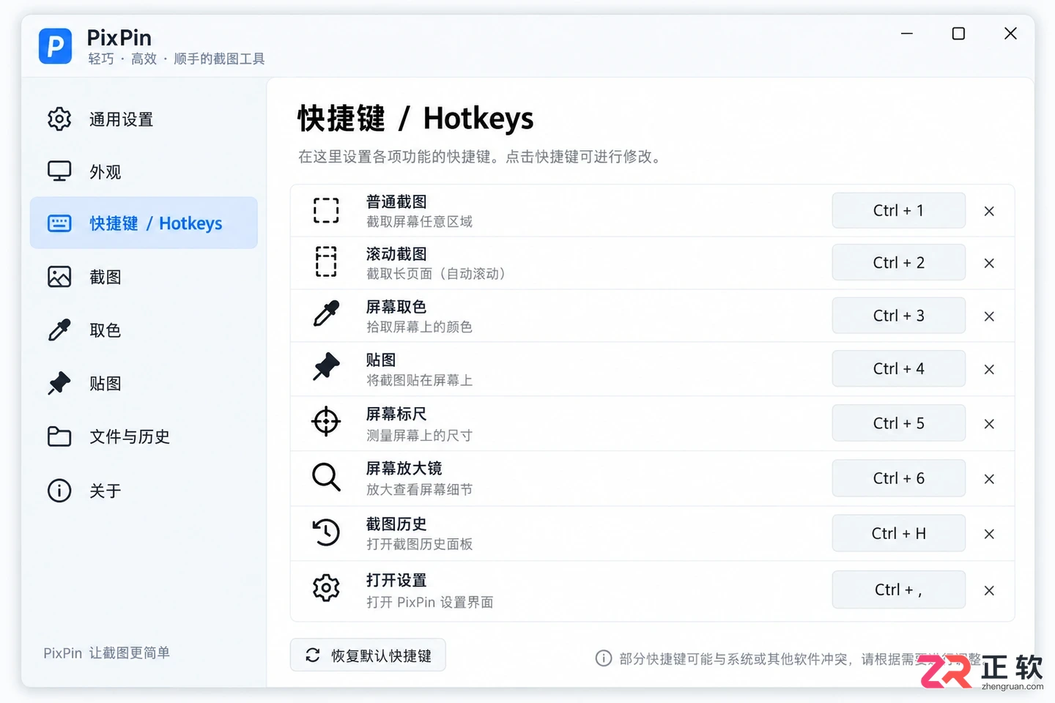Remove the 截图历史 shortcut
1055x703 pixels.
[989, 534]
